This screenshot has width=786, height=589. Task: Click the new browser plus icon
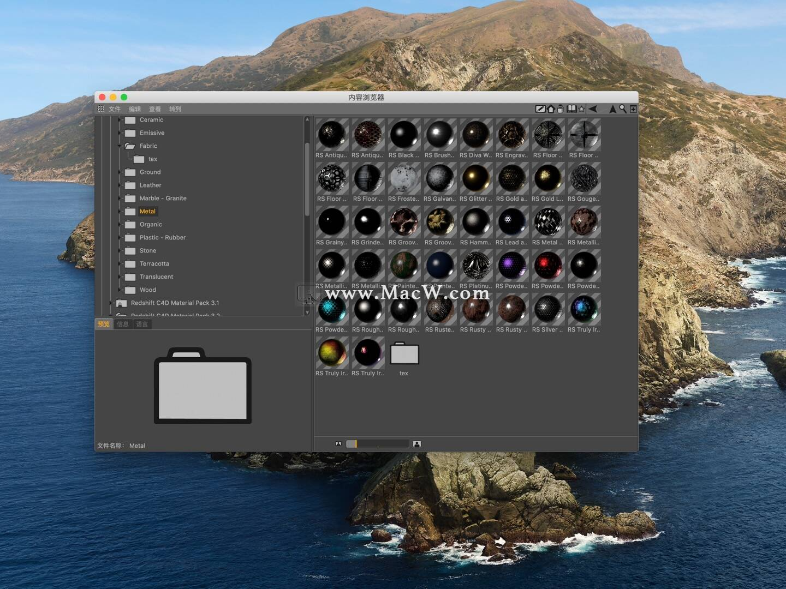pyautogui.click(x=633, y=109)
